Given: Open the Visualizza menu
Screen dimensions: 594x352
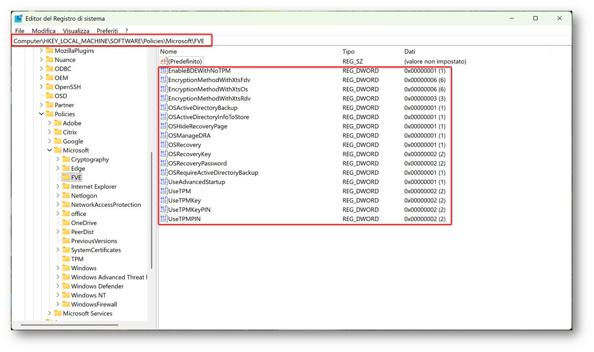Looking at the screenshot, I should pyautogui.click(x=76, y=31).
